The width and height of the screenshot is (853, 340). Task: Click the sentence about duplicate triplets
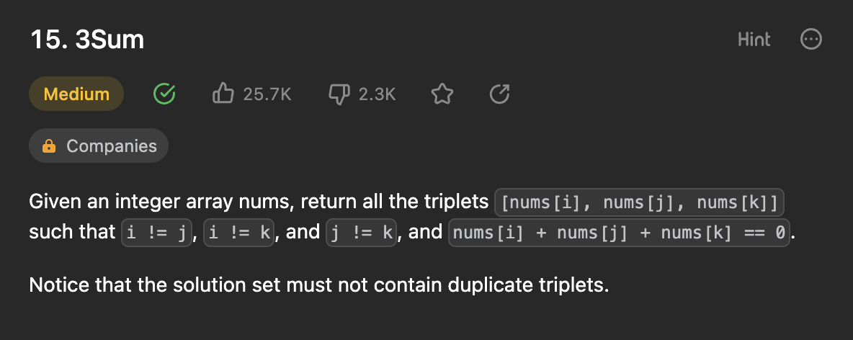pyautogui.click(x=318, y=285)
